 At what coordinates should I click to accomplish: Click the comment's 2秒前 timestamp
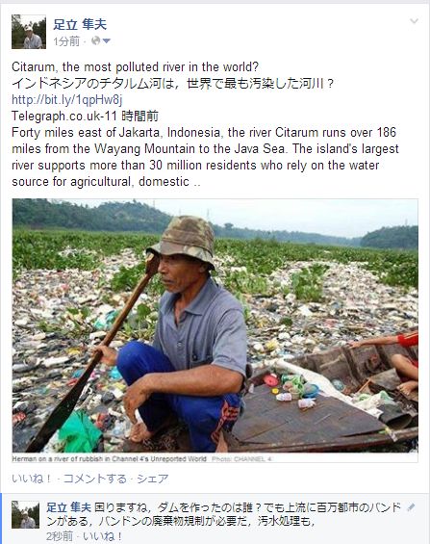coord(60,536)
